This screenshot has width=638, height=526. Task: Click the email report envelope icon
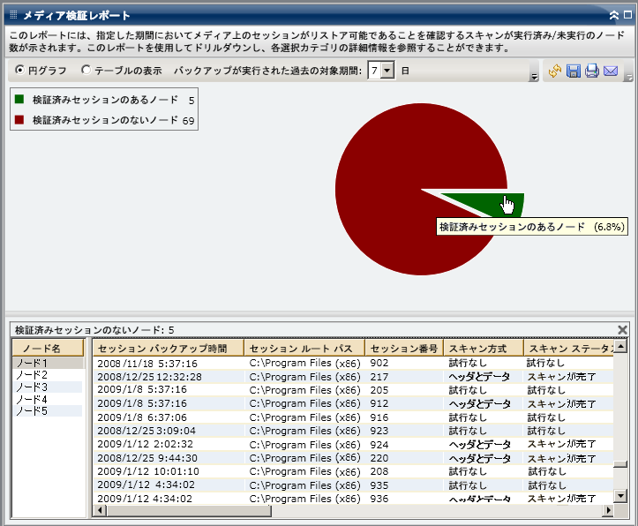(611, 71)
